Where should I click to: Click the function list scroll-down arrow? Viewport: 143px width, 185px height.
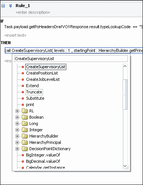click(125, 166)
